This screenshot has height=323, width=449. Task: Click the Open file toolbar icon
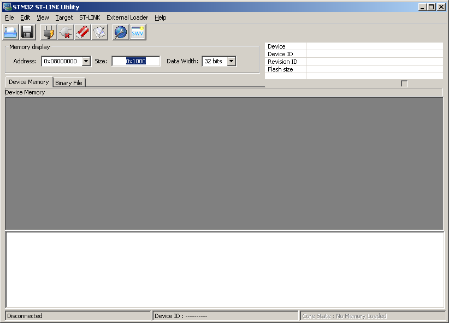(x=11, y=32)
